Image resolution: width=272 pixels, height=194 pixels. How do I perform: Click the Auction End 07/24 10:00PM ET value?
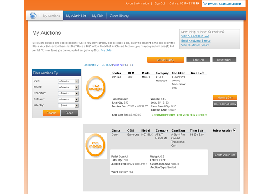138,164
